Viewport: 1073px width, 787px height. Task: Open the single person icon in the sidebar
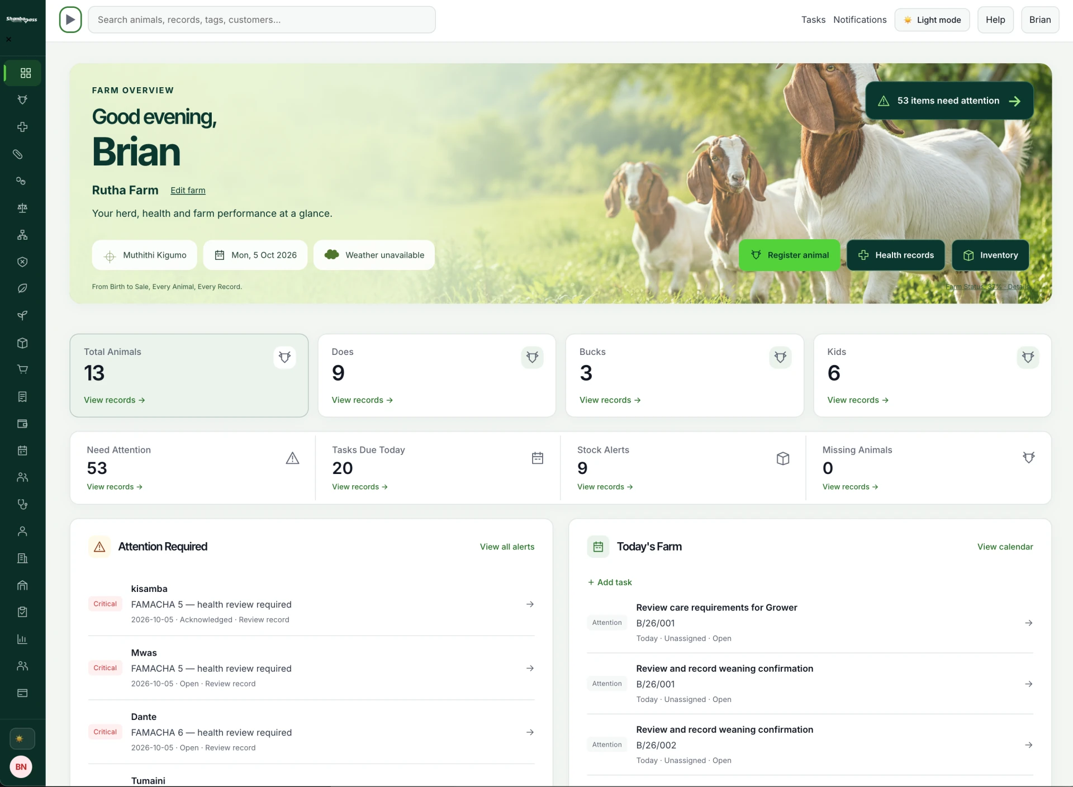click(x=22, y=532)
